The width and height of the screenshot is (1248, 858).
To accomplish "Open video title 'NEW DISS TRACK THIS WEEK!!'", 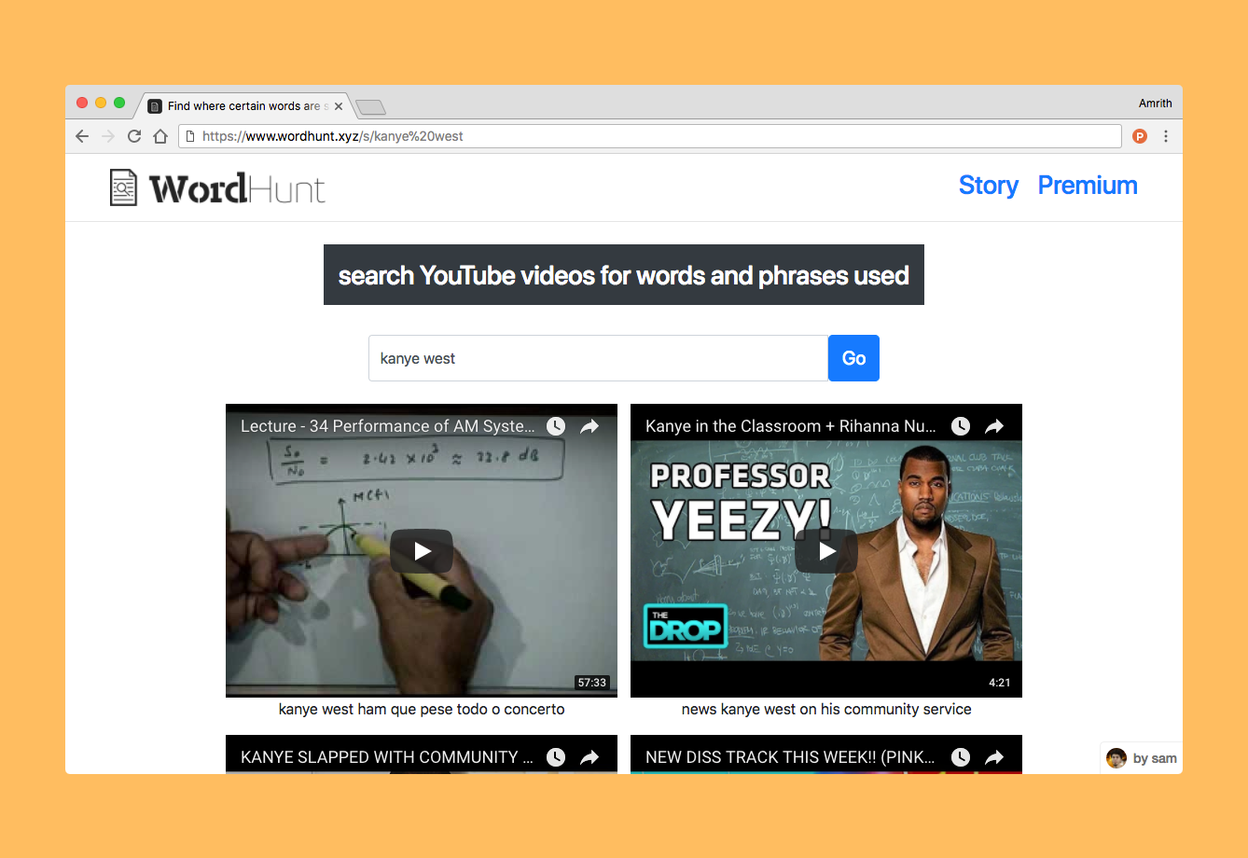I will point(790,757).
